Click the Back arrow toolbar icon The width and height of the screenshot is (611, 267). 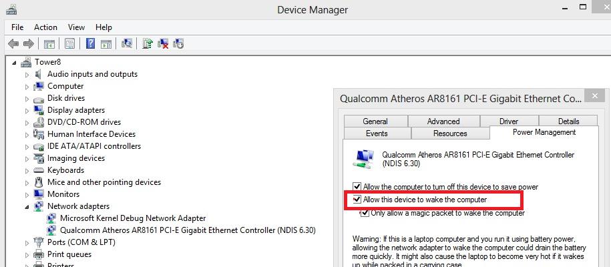click(13, 44)
